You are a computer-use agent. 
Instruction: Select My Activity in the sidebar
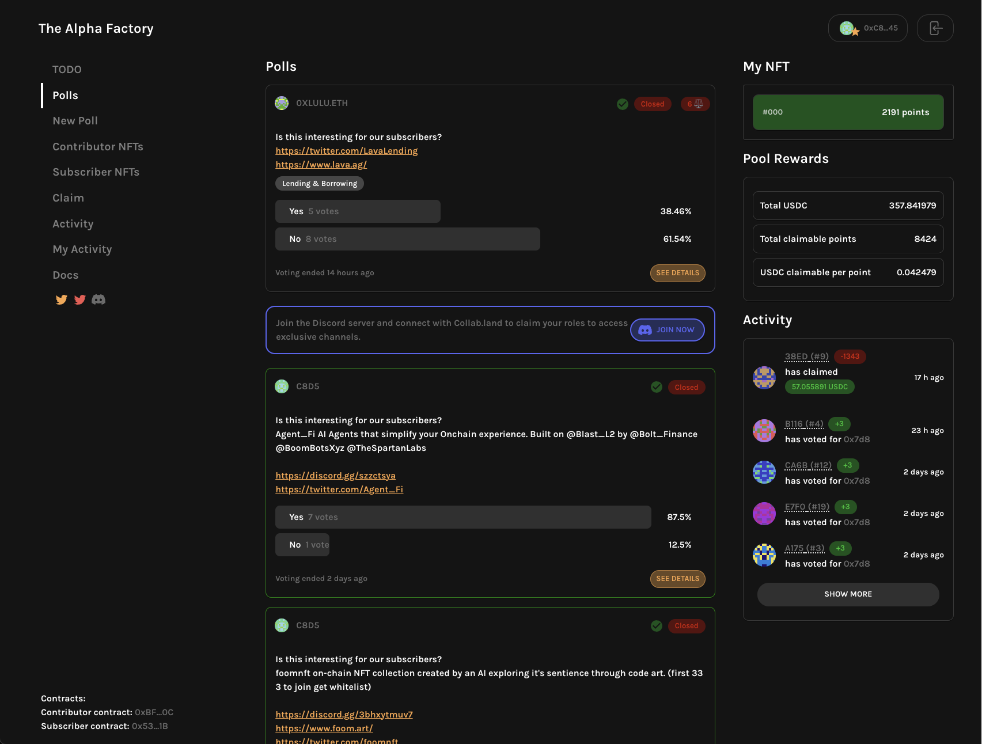[82, 249]
